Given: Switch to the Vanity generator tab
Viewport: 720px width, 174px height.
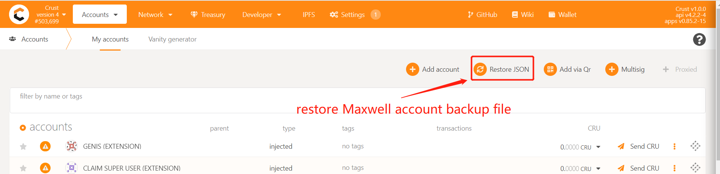Looking at the screenshot, I should (x=172, y=39).
